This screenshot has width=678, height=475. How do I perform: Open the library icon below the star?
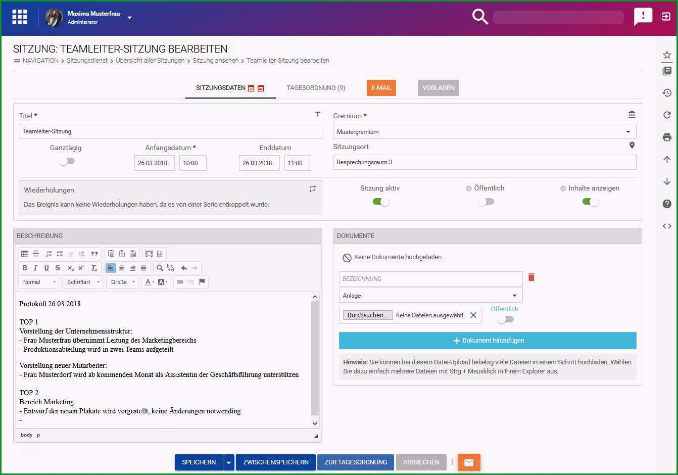point(667,71)
